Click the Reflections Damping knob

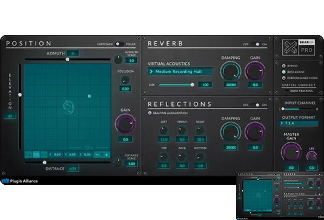pyautogui.click(x=231, y=132)
